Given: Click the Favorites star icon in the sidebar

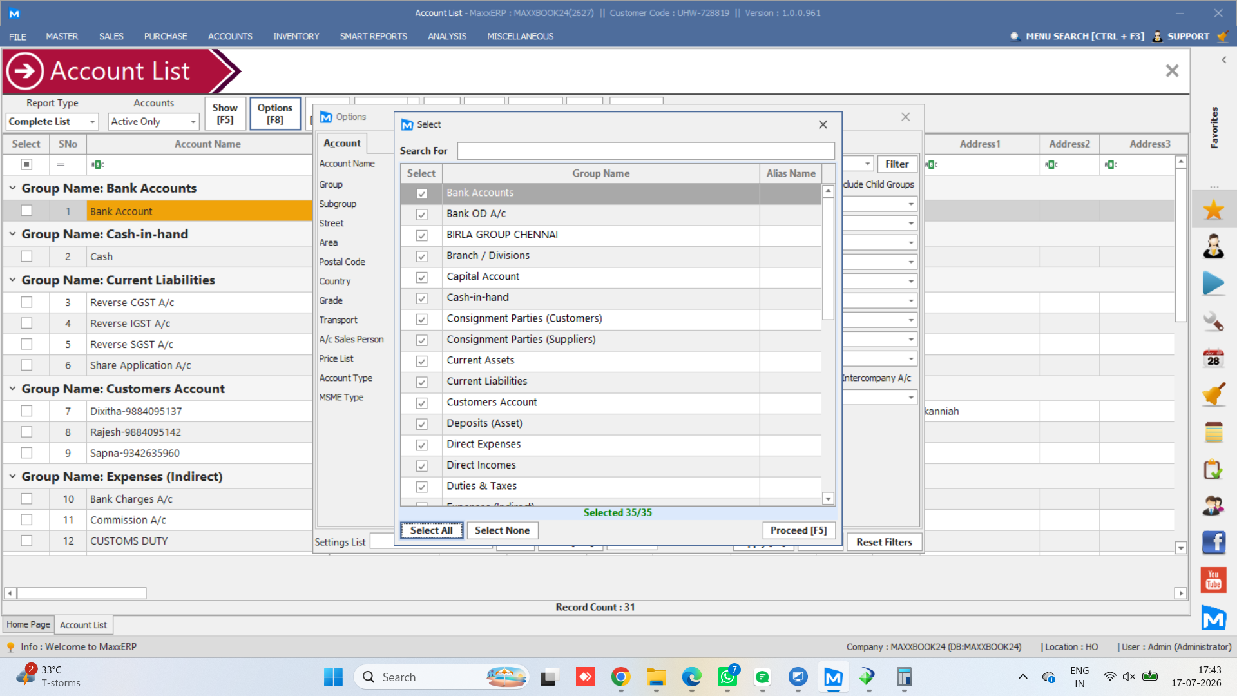Looking at the screenshot, I should (1213, 209).
